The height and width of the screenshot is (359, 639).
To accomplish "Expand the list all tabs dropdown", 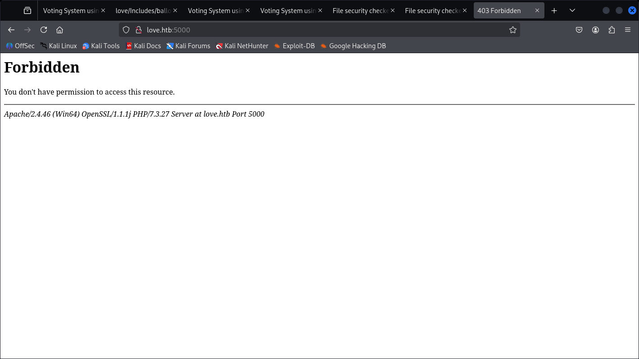I will pos(572,10).
